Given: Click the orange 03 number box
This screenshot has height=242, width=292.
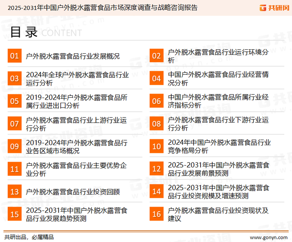Looking at the screenshot, I should (14, 78).
